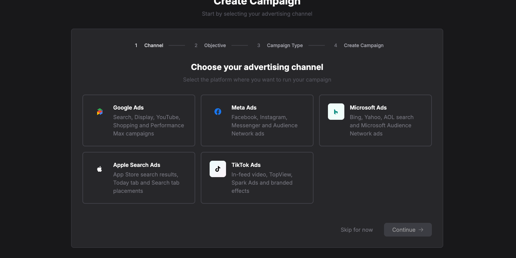Click the 'Choose your advertising channel' heading

click(x=257, y=67)
